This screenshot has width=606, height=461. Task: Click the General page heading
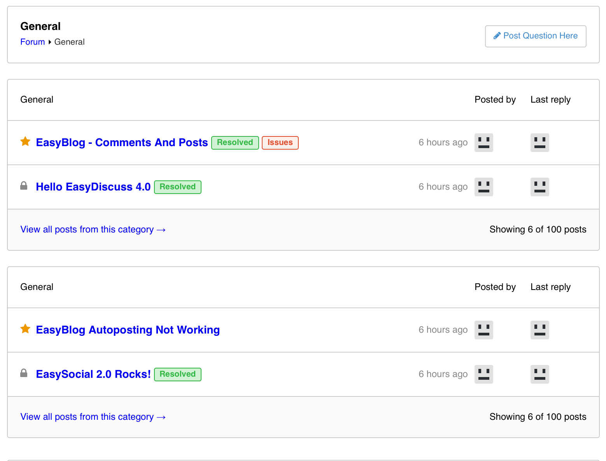(40, 26)
